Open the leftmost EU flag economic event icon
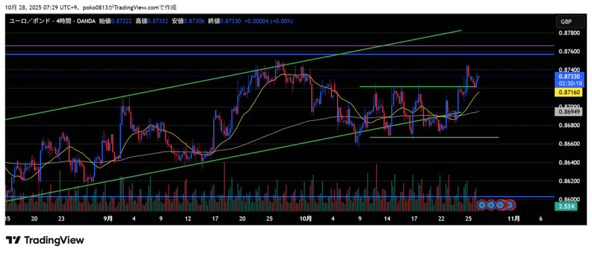 coord(483,205)
